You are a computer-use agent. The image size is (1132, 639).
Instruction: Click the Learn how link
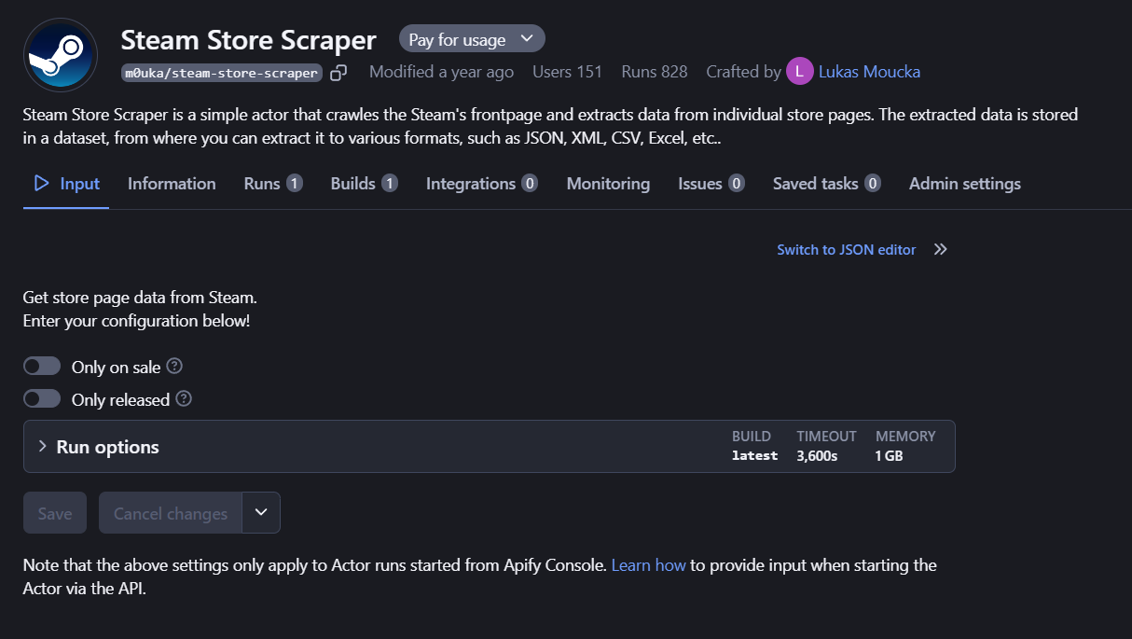649,564
